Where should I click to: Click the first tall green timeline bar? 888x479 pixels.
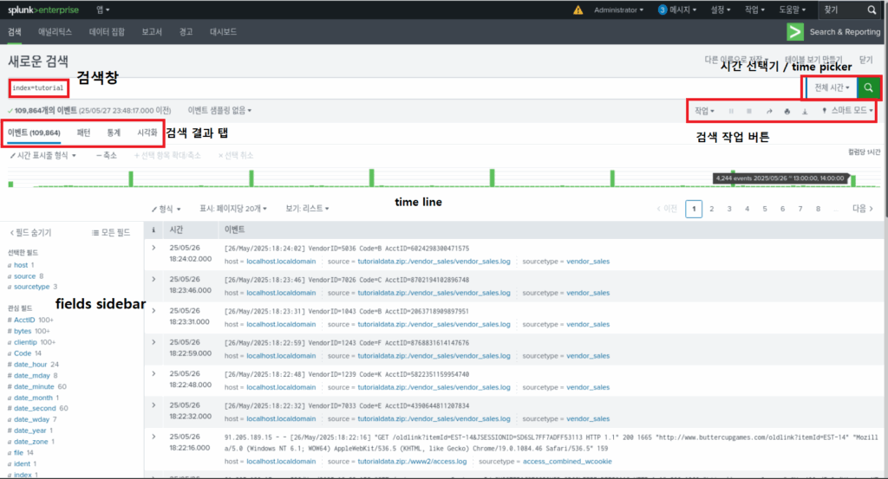(x=131, y=178)
